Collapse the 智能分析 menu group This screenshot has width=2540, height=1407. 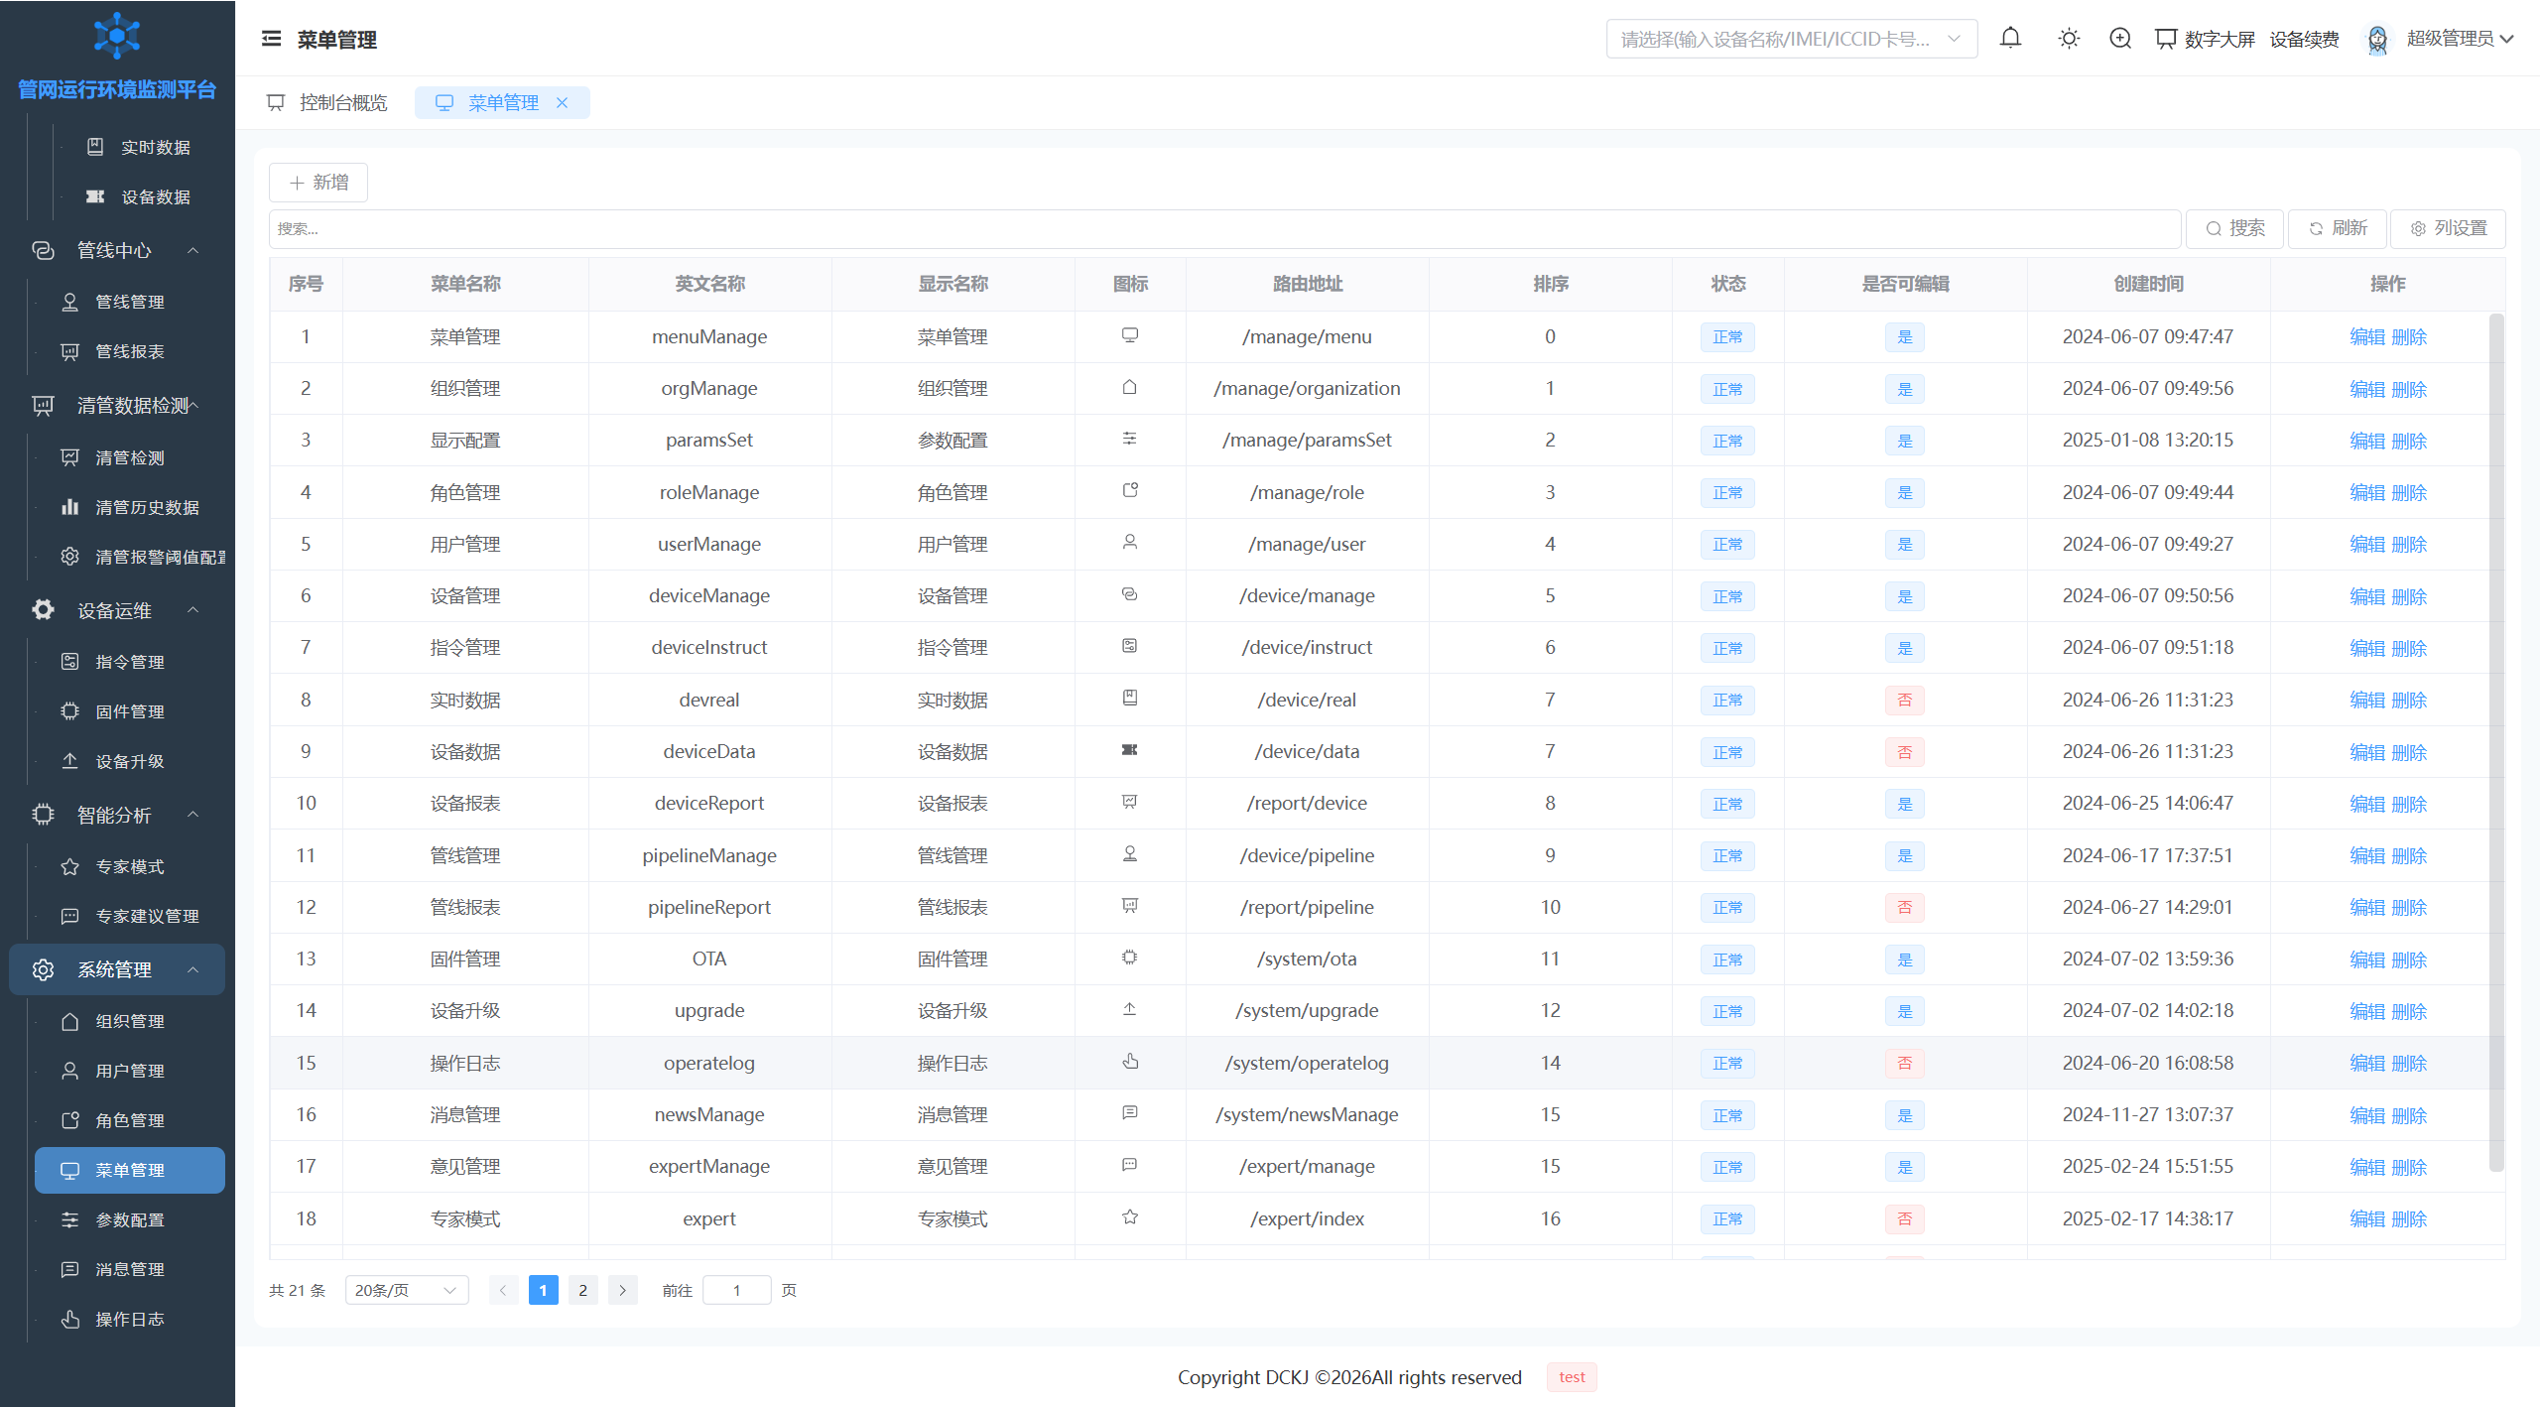(193, 815)
